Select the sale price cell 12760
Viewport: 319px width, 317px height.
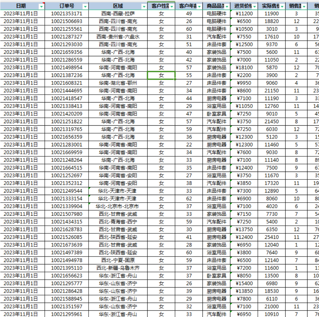[x=272, y=106]
